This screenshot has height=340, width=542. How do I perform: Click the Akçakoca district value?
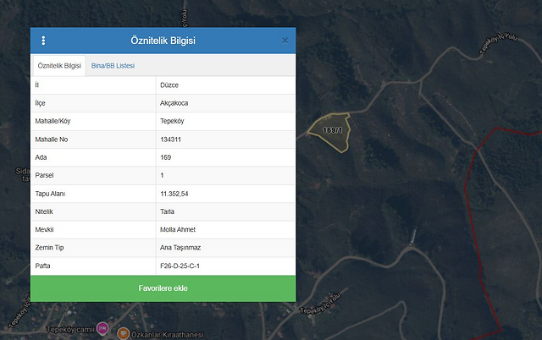coord(176,103)
